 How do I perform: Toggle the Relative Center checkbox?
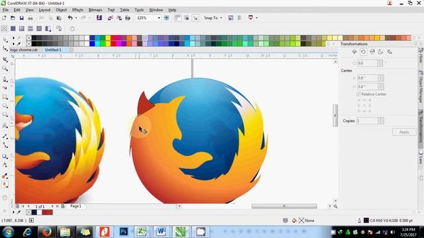click(359, 94)
